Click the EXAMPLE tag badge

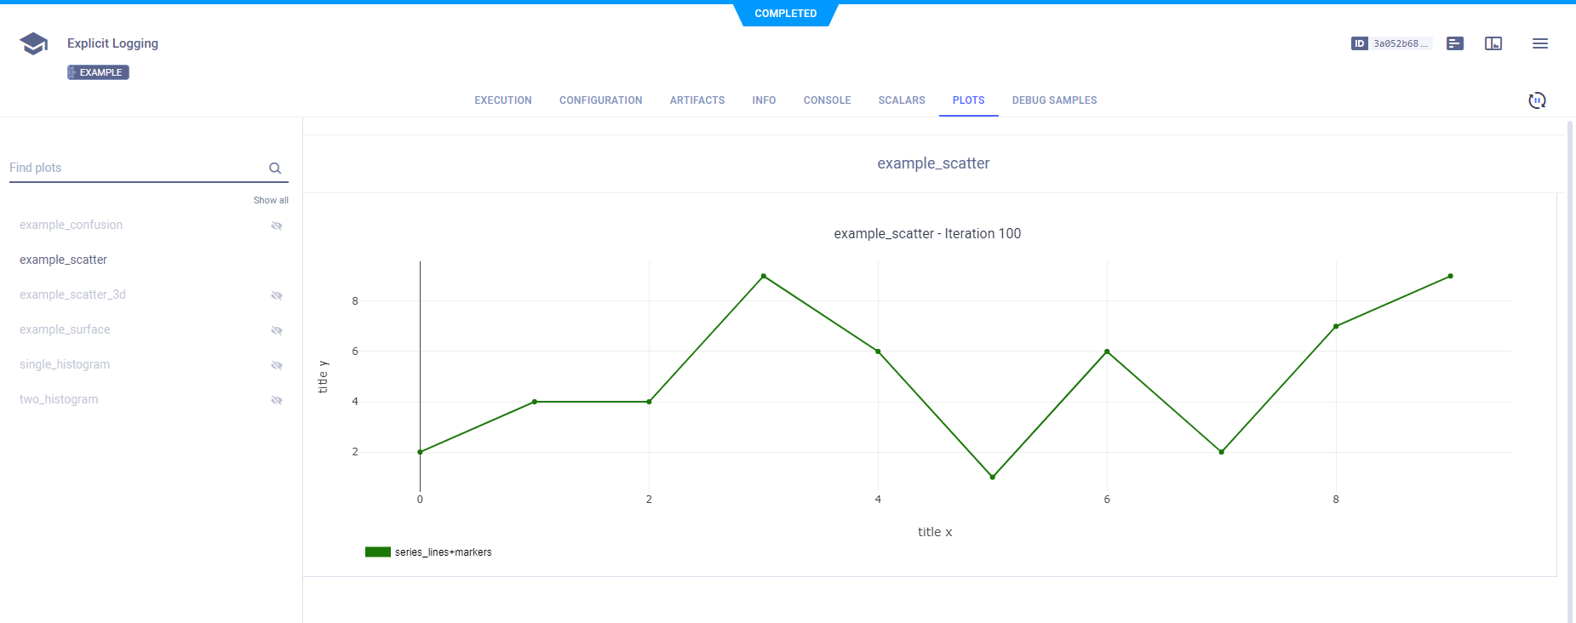99,72
